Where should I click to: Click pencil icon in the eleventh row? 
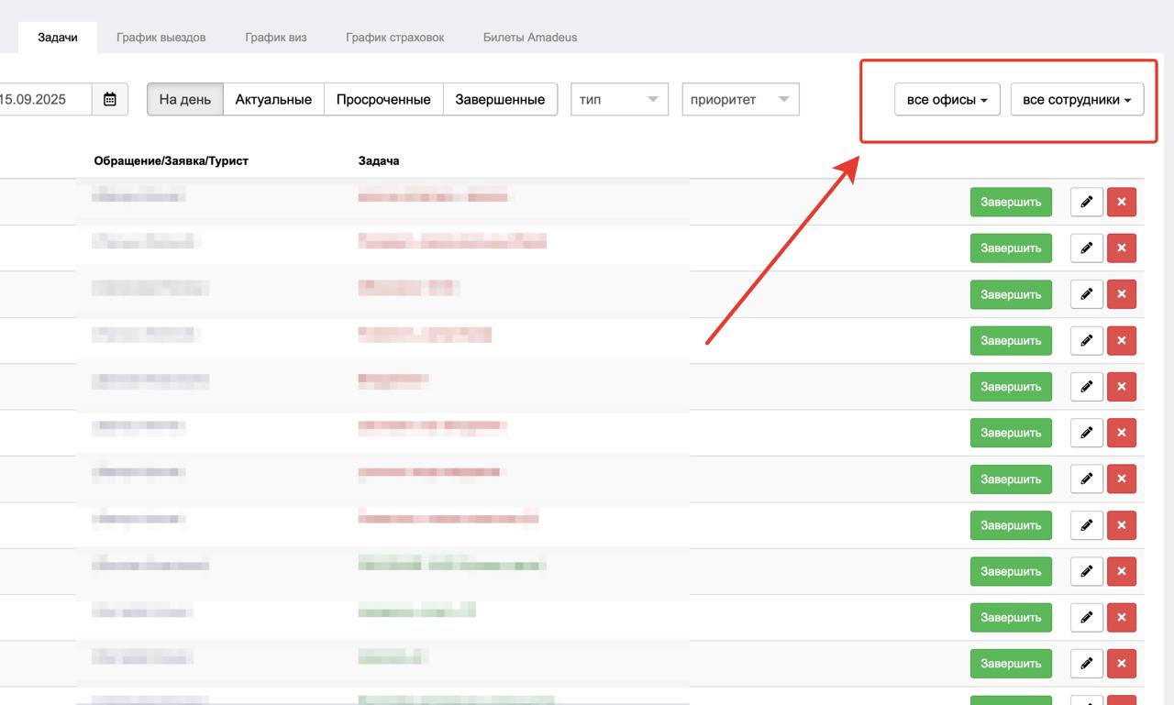point(1087,663)
